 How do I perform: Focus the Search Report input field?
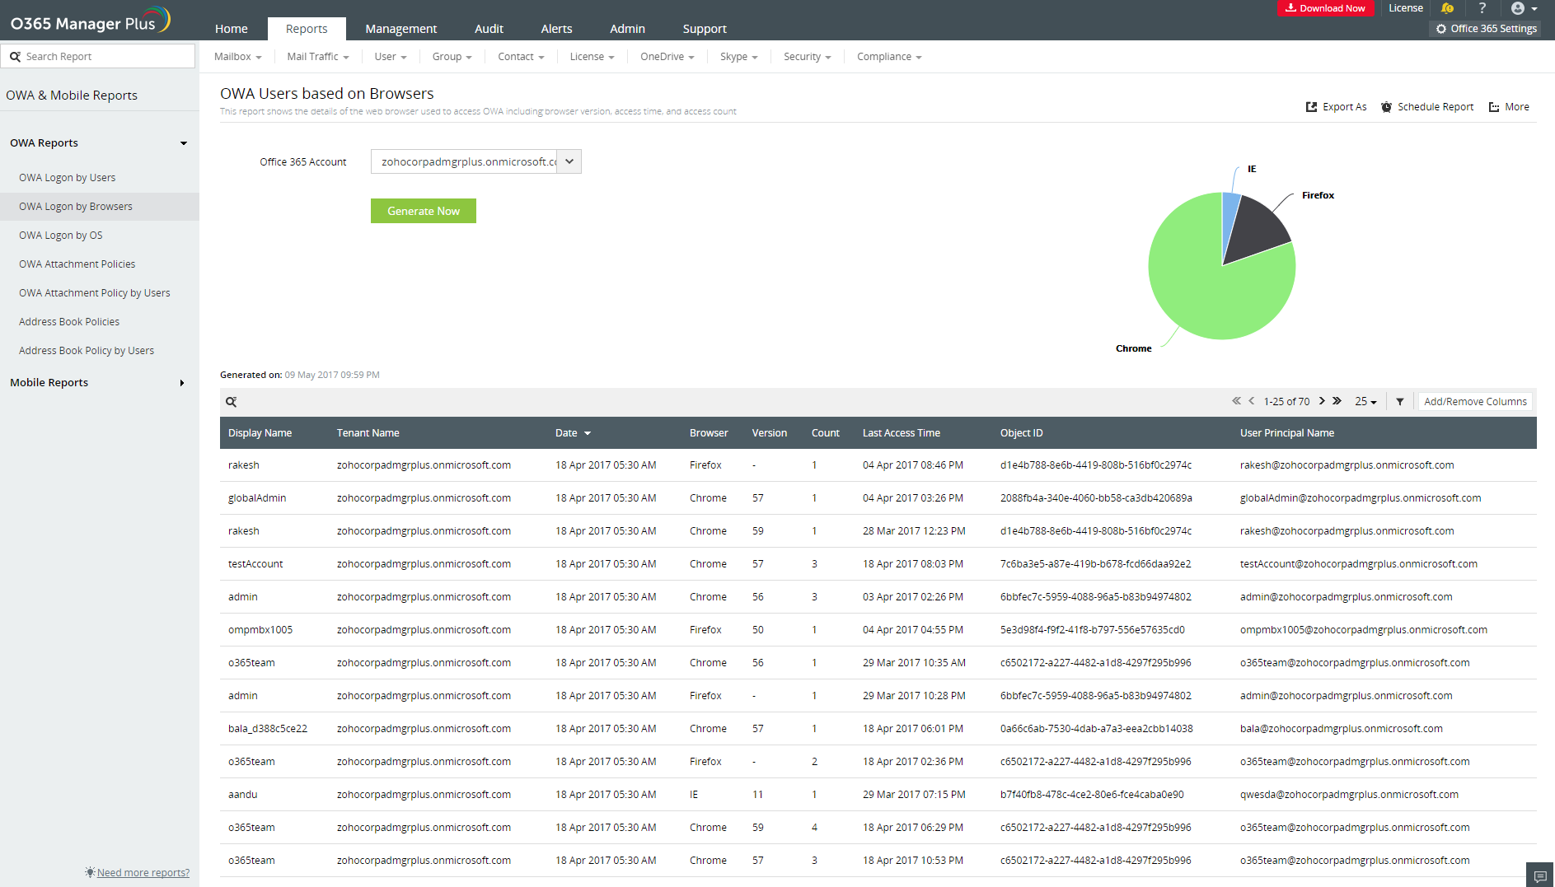99,57
